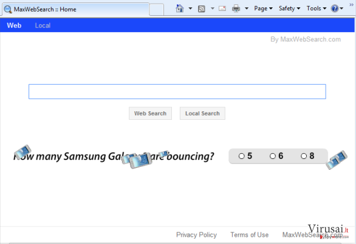The height and width of the screenshot is (244, 356).
Task: Open the Tools menu
Action: point(317,9)
